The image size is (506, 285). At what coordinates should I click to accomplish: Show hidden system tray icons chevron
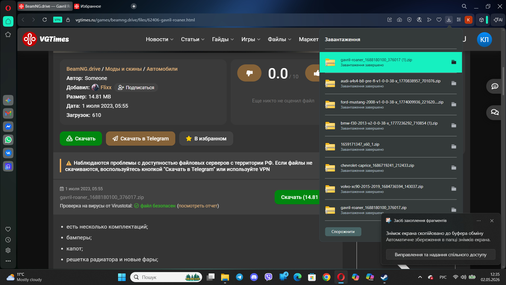click(420, 277)
